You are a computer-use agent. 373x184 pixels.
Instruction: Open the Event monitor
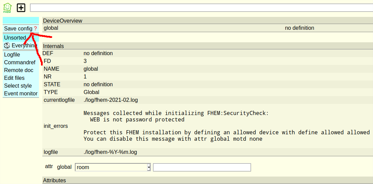(x=21, y=93)
